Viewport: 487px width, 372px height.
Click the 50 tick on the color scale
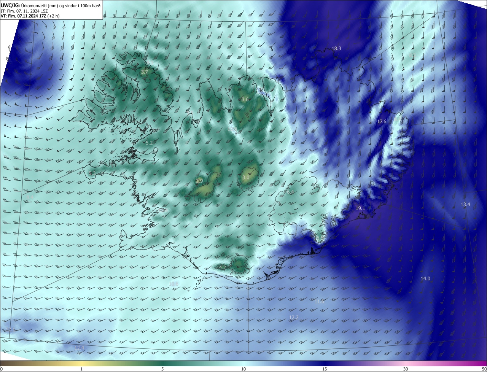click(x=484, y=369)
